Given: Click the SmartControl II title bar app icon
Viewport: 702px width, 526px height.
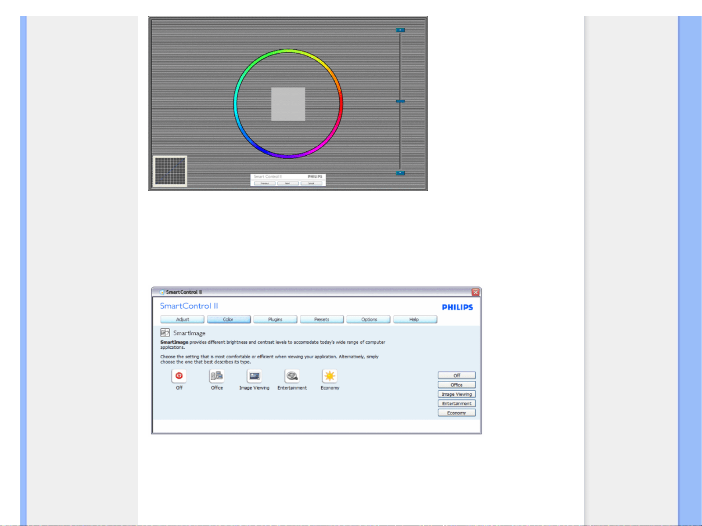Looking at the screenshot, I should (x=162, y=292).
